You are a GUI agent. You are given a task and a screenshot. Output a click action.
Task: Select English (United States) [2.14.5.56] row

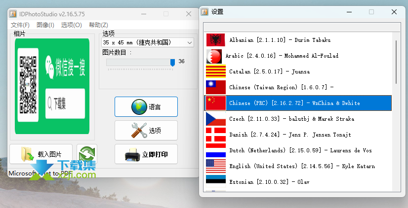point(298,166)
